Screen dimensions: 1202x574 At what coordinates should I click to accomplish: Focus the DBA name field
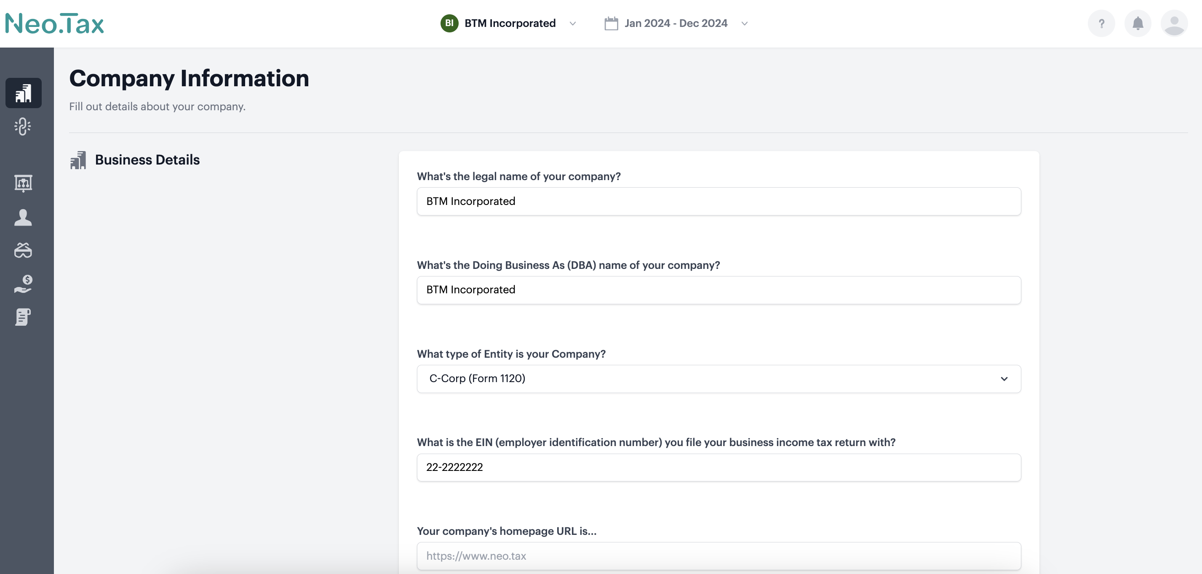tap(719, 290)
